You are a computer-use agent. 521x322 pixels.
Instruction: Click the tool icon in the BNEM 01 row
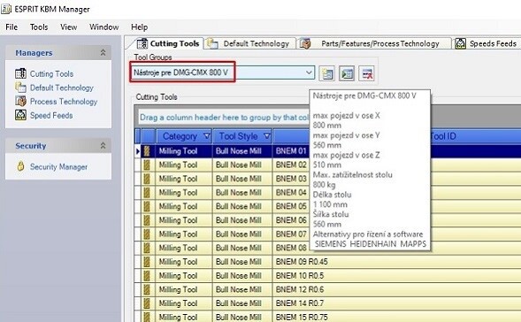tap(147, 151)
